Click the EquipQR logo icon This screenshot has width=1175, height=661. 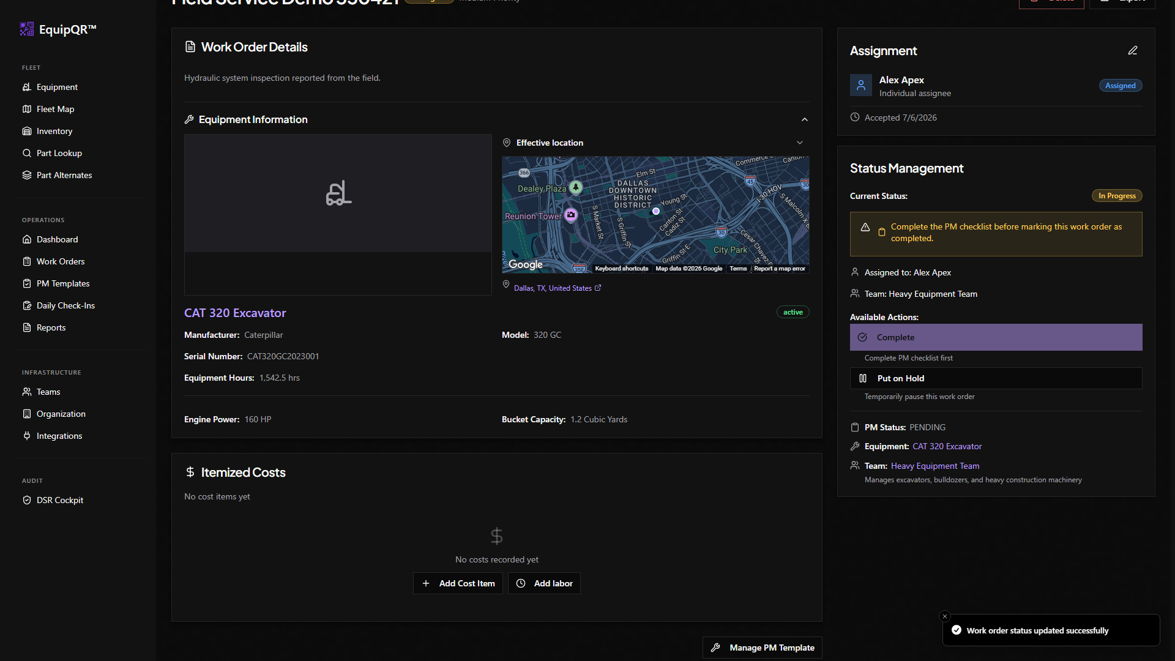(27, 29)
